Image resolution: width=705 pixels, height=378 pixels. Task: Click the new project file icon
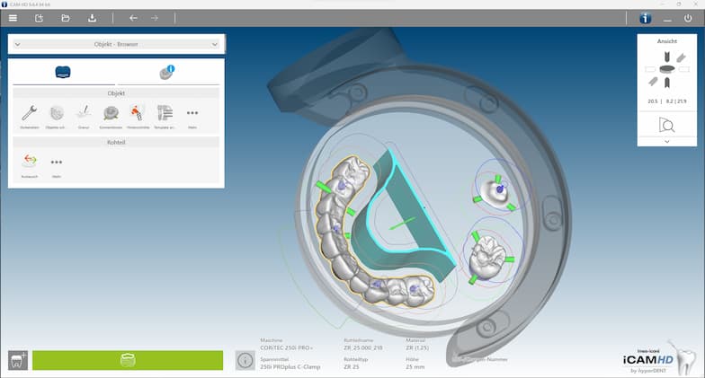point(39,18)
